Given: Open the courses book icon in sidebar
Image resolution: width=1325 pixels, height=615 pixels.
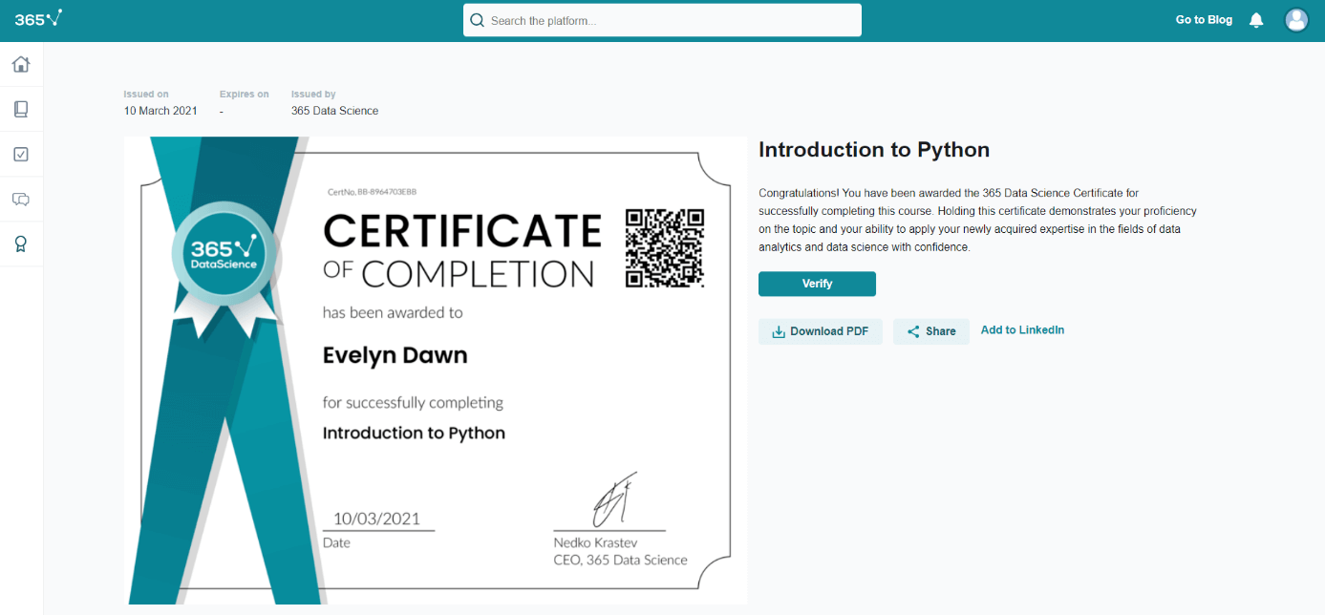Looking at the screenshot, I should [21, 109].
